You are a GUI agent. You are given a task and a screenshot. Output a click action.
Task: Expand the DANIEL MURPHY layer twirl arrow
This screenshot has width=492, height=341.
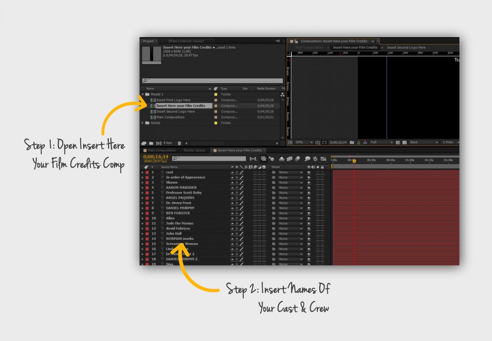[143, 208]
